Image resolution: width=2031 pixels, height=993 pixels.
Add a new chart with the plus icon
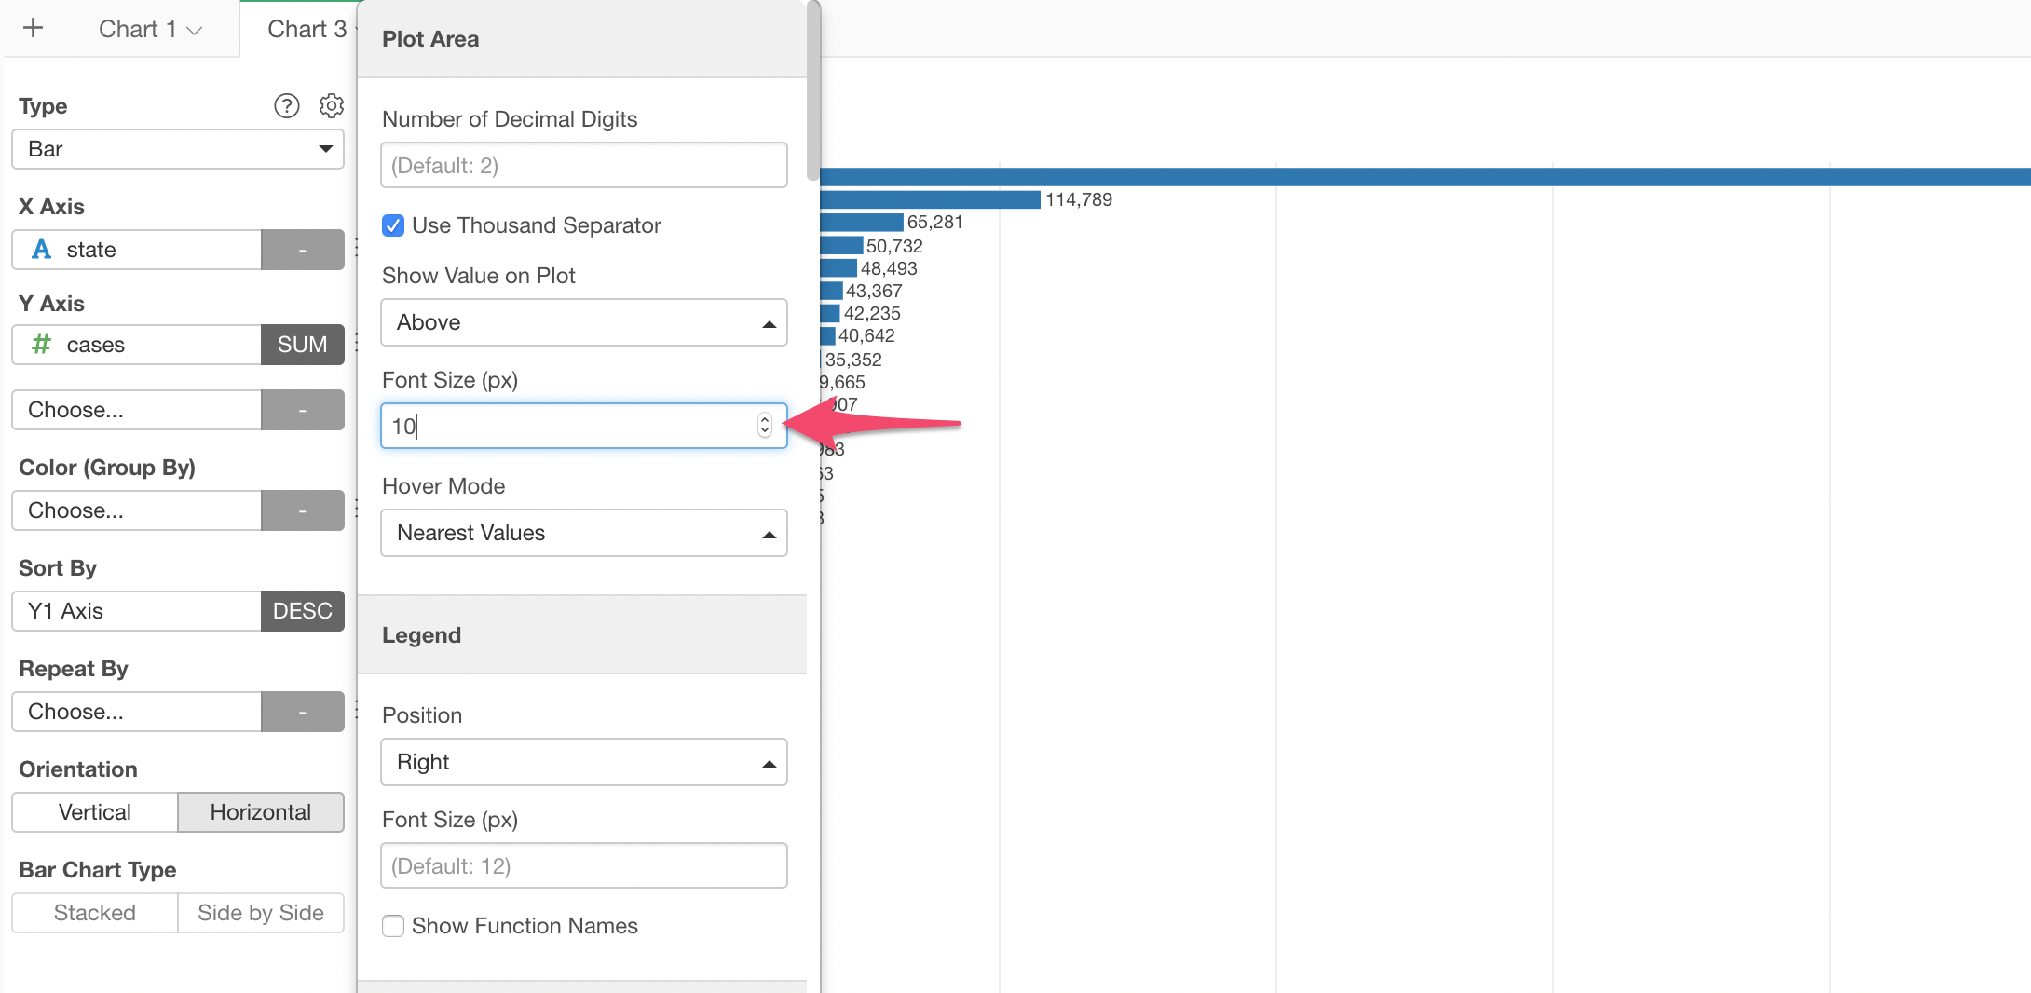(34, 28)
